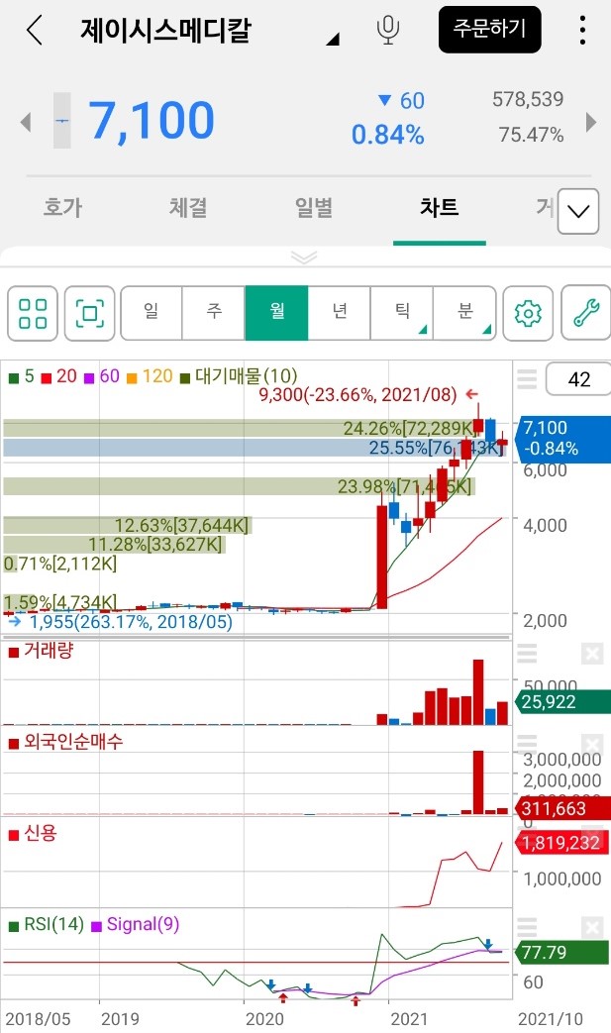Select the 년 yearly period
Image resolution: width=611 pixels, height=1033 pixels.
pyautogui.click(x=339, y=314)
